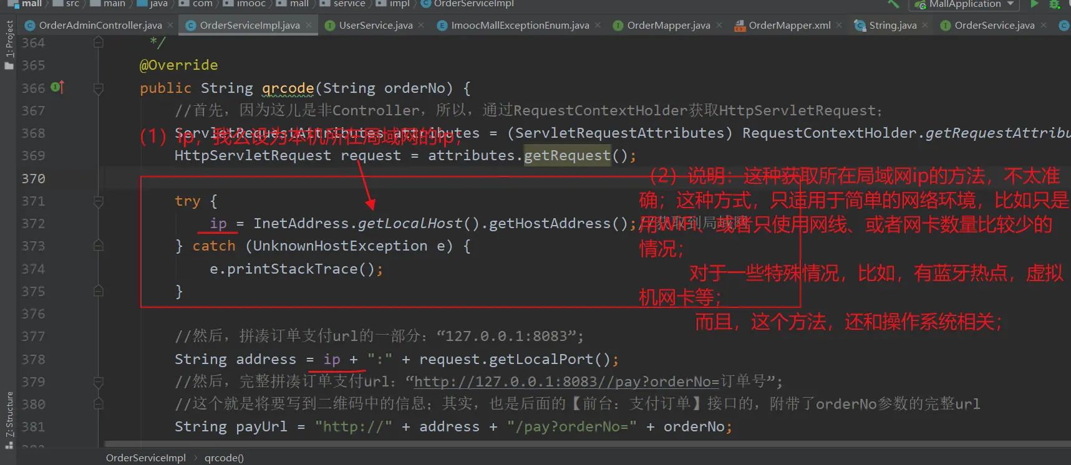Click qrcode() in the bottom breadcrumb
Screen dimensions: 1071x465
click(224, 458)
